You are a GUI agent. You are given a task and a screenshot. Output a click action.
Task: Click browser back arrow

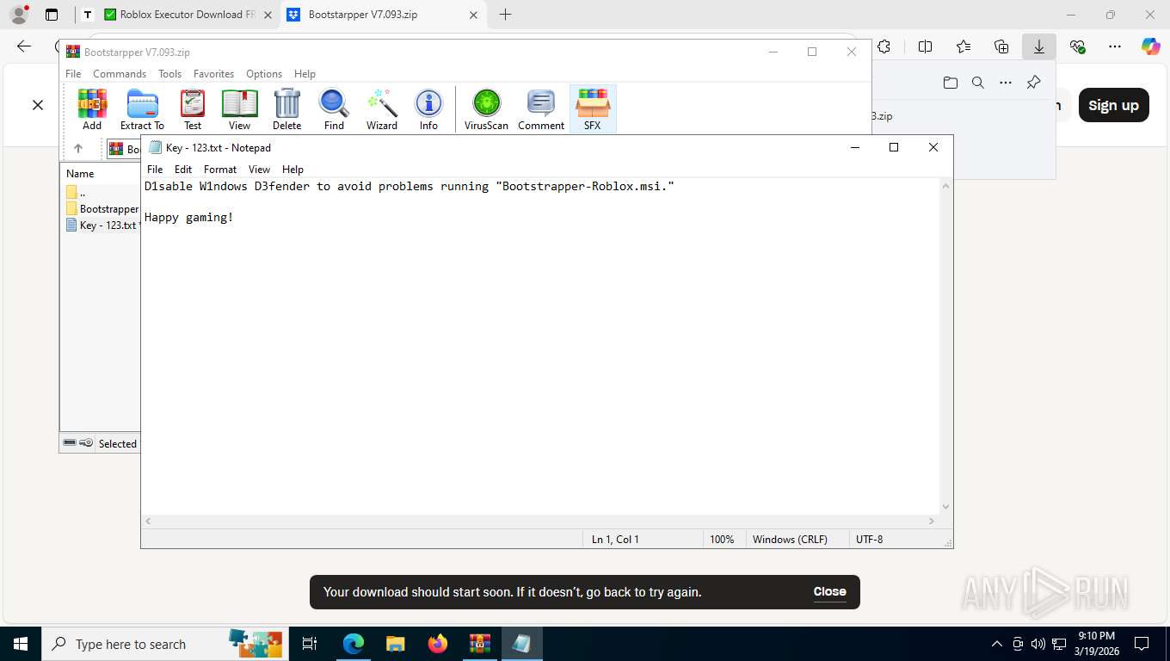coord(24,46)
